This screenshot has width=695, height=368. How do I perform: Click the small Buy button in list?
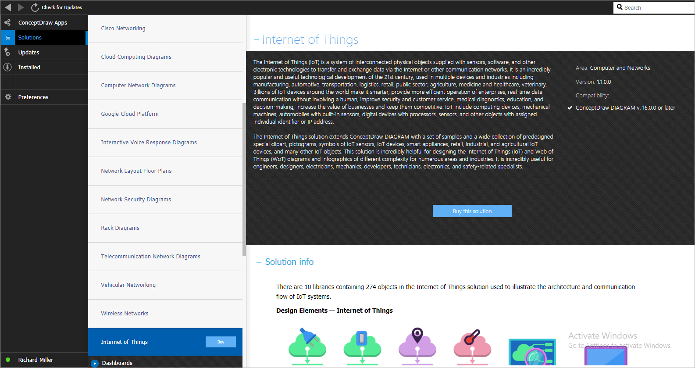click(221, 342)
